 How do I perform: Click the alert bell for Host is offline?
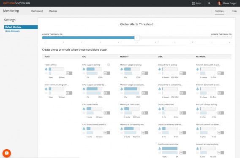(x=46, y=69)
